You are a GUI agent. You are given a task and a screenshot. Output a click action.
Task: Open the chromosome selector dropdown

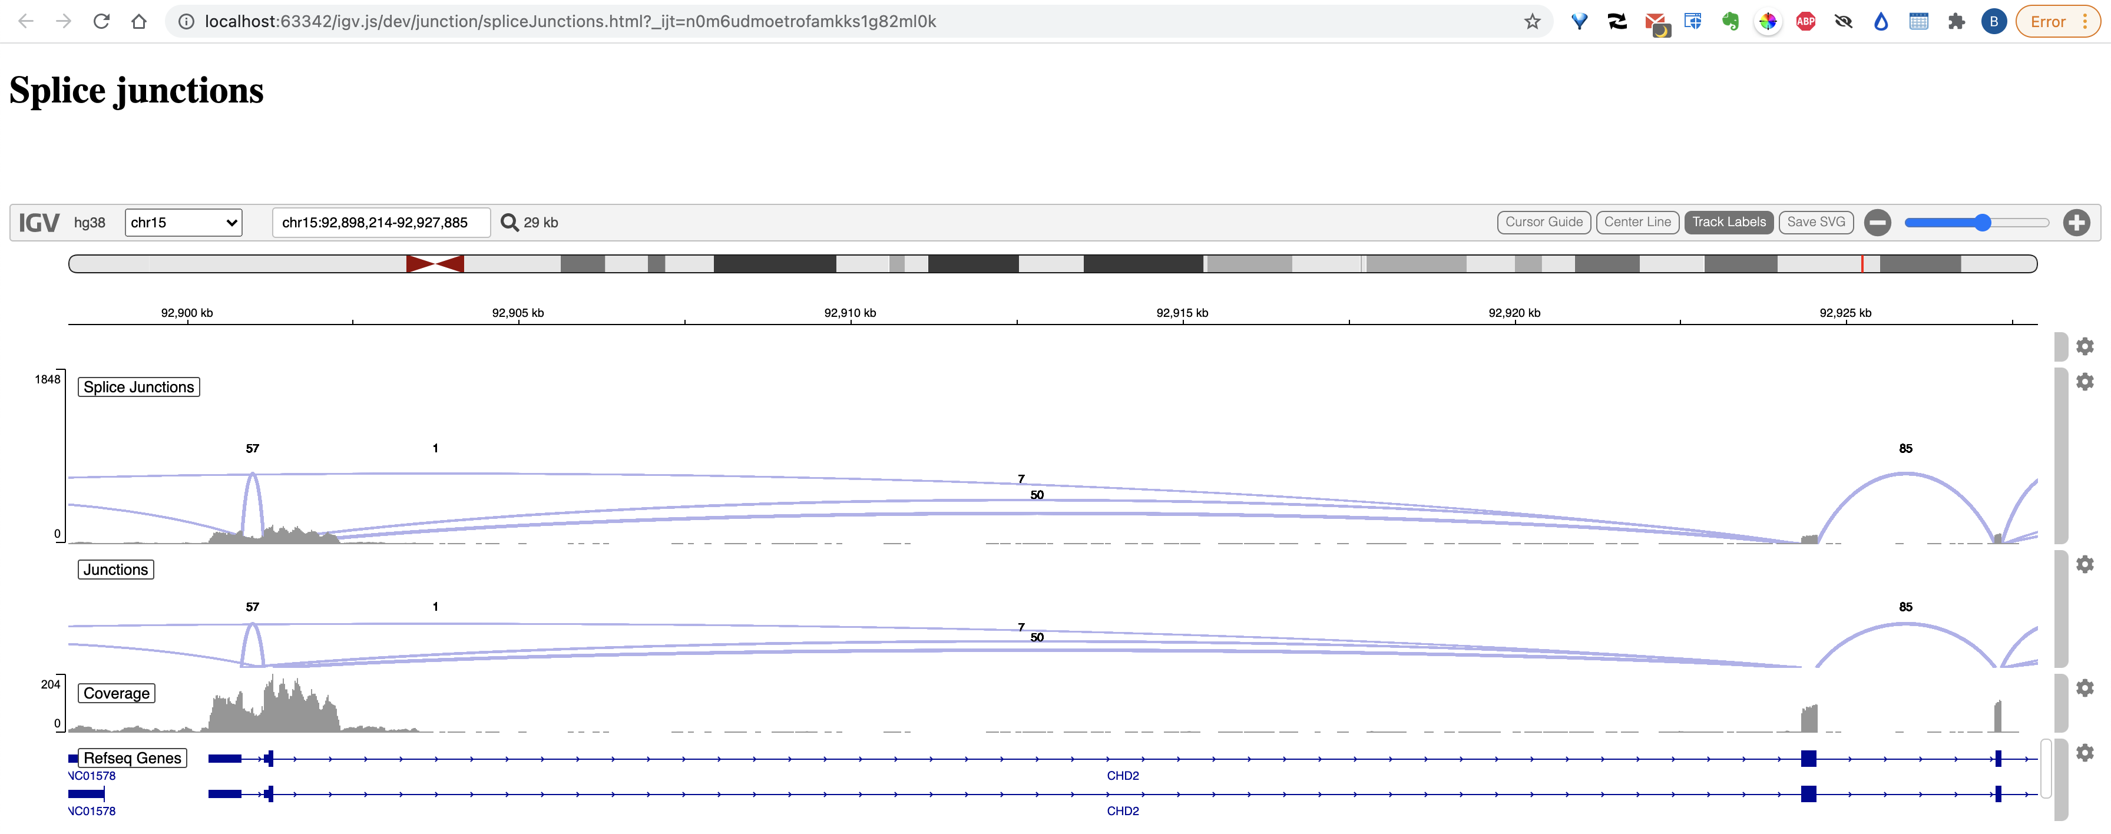click(x=183, y=222)
